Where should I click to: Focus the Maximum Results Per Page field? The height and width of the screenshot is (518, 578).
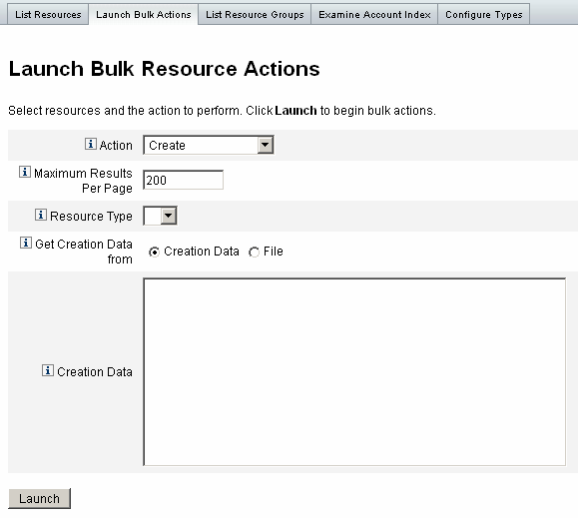coord(184,181)
